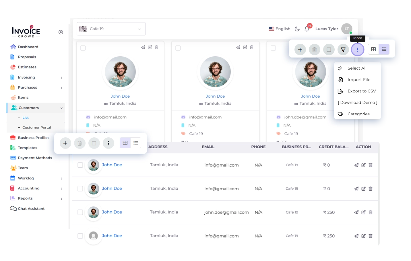Viewport: 411px width, 261px height.
Task: Change language via English selector
Action: (x=280, y=29)
